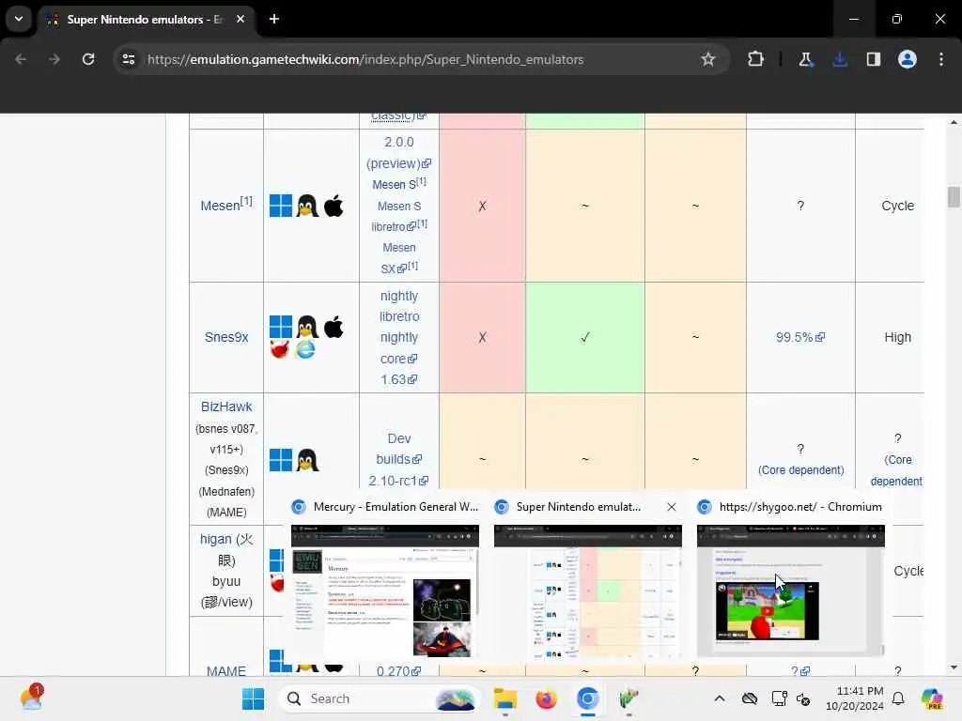
Task: Close the Super Nintendo emulators tab
Action: (240, 19)
